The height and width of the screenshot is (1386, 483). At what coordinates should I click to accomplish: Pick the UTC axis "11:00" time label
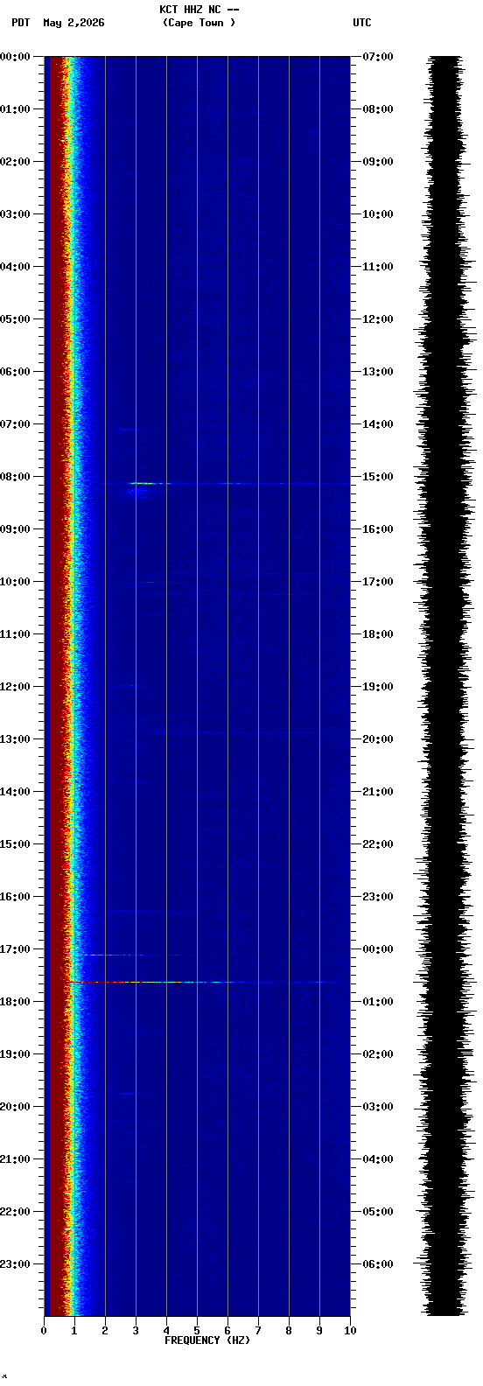click(x=378, y=267)
